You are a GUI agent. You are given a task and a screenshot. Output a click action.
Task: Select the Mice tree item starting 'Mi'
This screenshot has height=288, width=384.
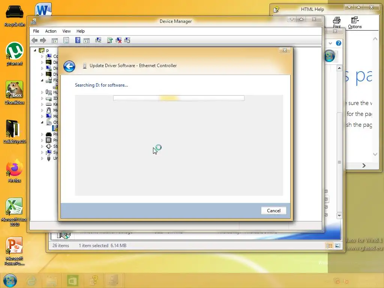(x=52, y=110)
